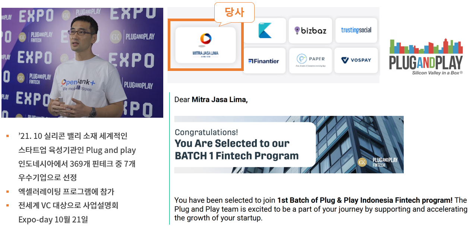Click the trustingsocial logo card
Image resolution: width=470 pixels, height=228 pixels.
[356, 30]
